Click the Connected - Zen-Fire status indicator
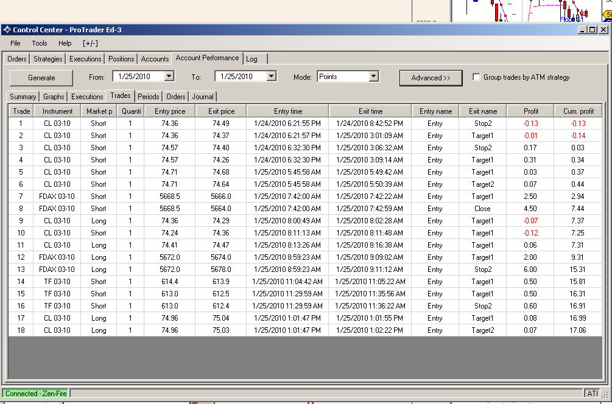The width and height of the screenshot is (612, 404). [36, 394]
